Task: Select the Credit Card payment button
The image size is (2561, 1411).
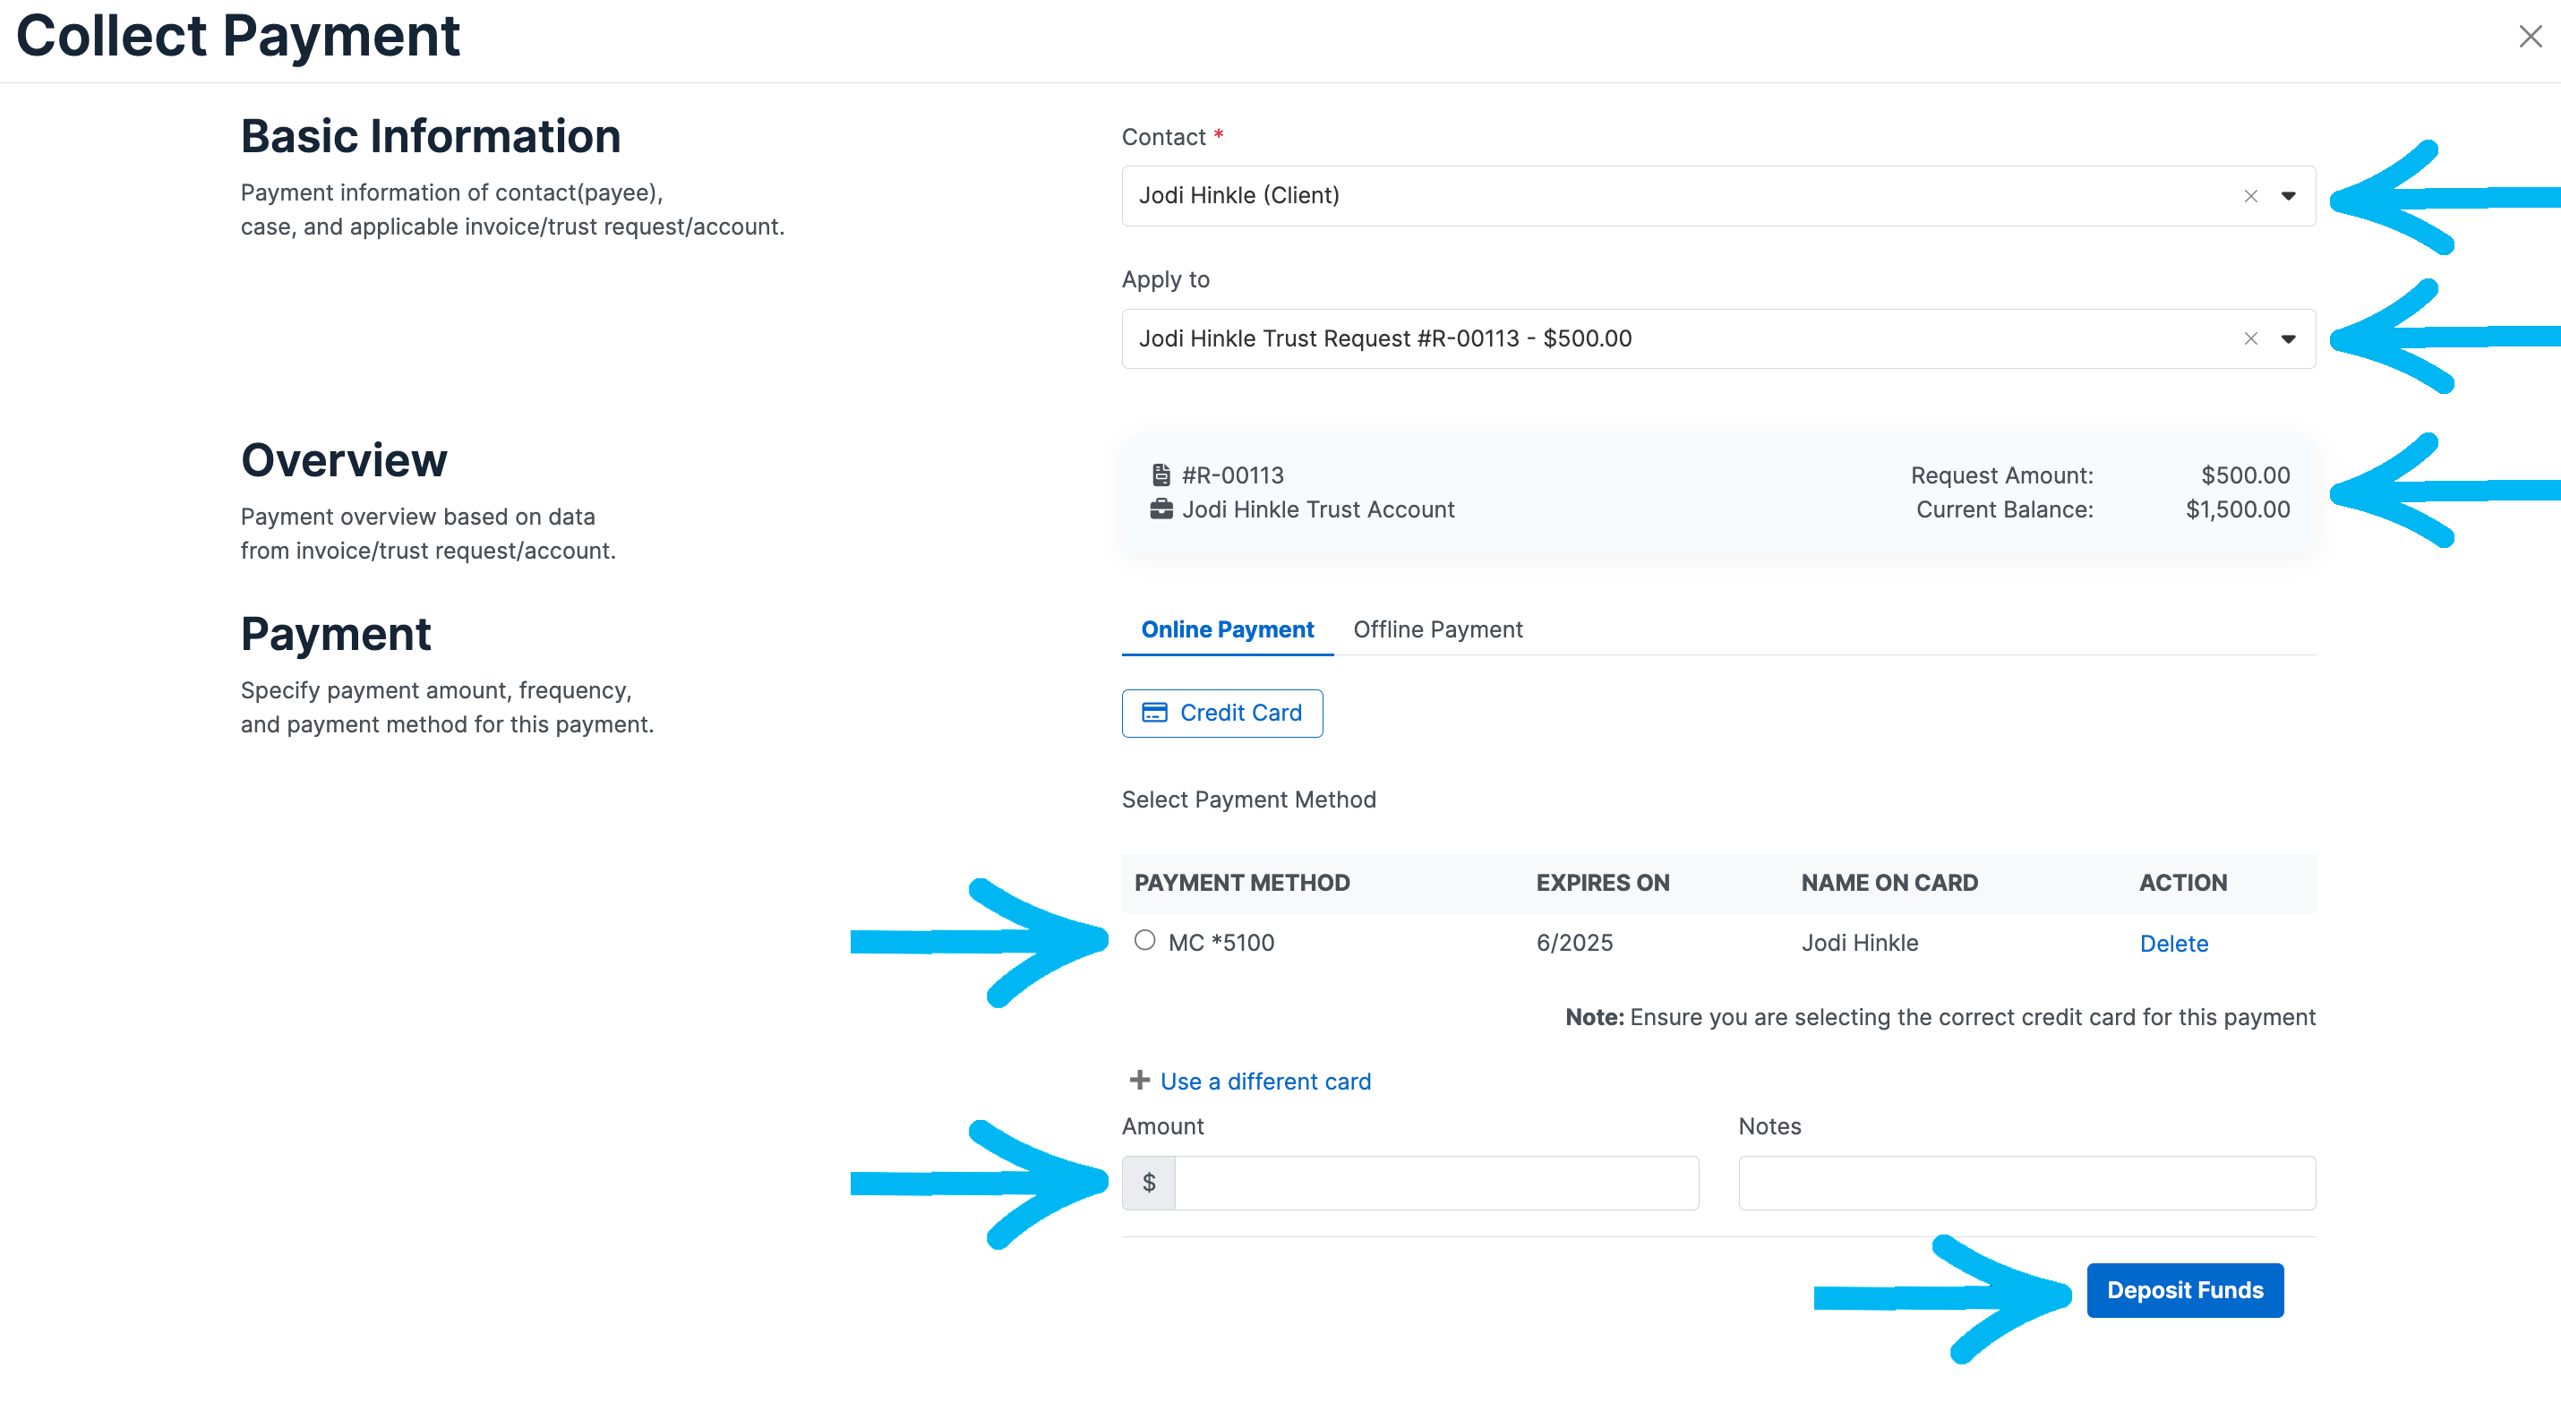Action: click(x=1221, y=713)
